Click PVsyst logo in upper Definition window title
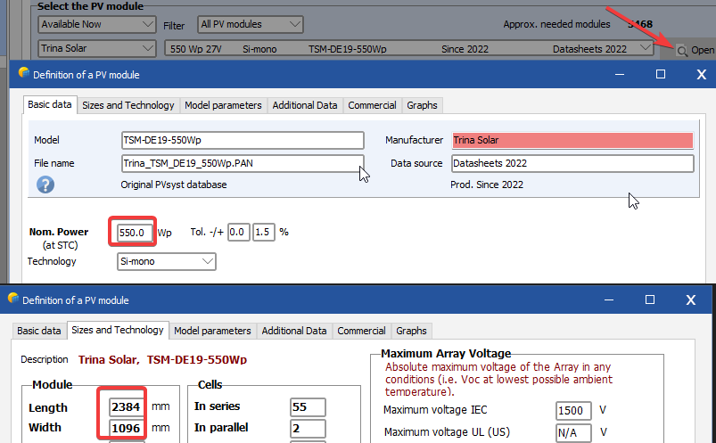The image size is (716, 443). point(24,73)
